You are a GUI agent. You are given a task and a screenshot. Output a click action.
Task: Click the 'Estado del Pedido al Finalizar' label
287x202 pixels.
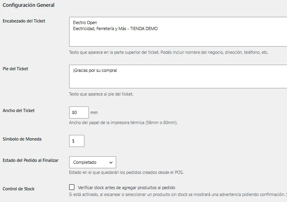pyautogui.click(x=31, y=160)
